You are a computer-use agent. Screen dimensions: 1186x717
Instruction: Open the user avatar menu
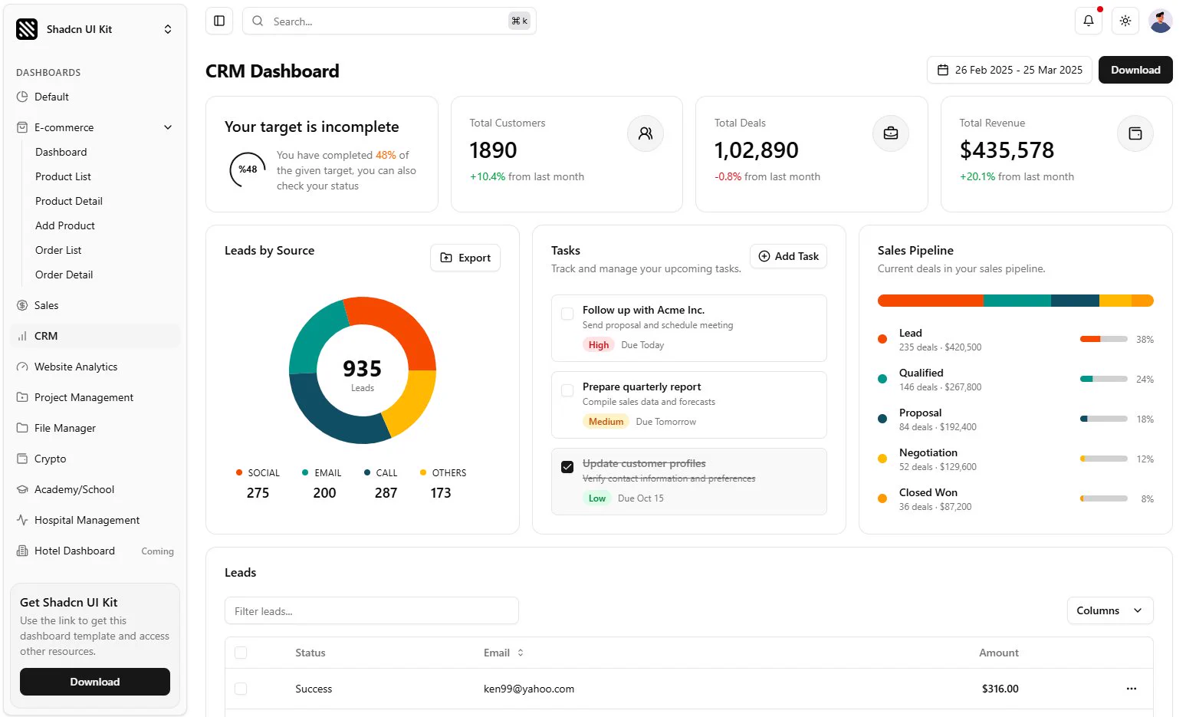1161,21
